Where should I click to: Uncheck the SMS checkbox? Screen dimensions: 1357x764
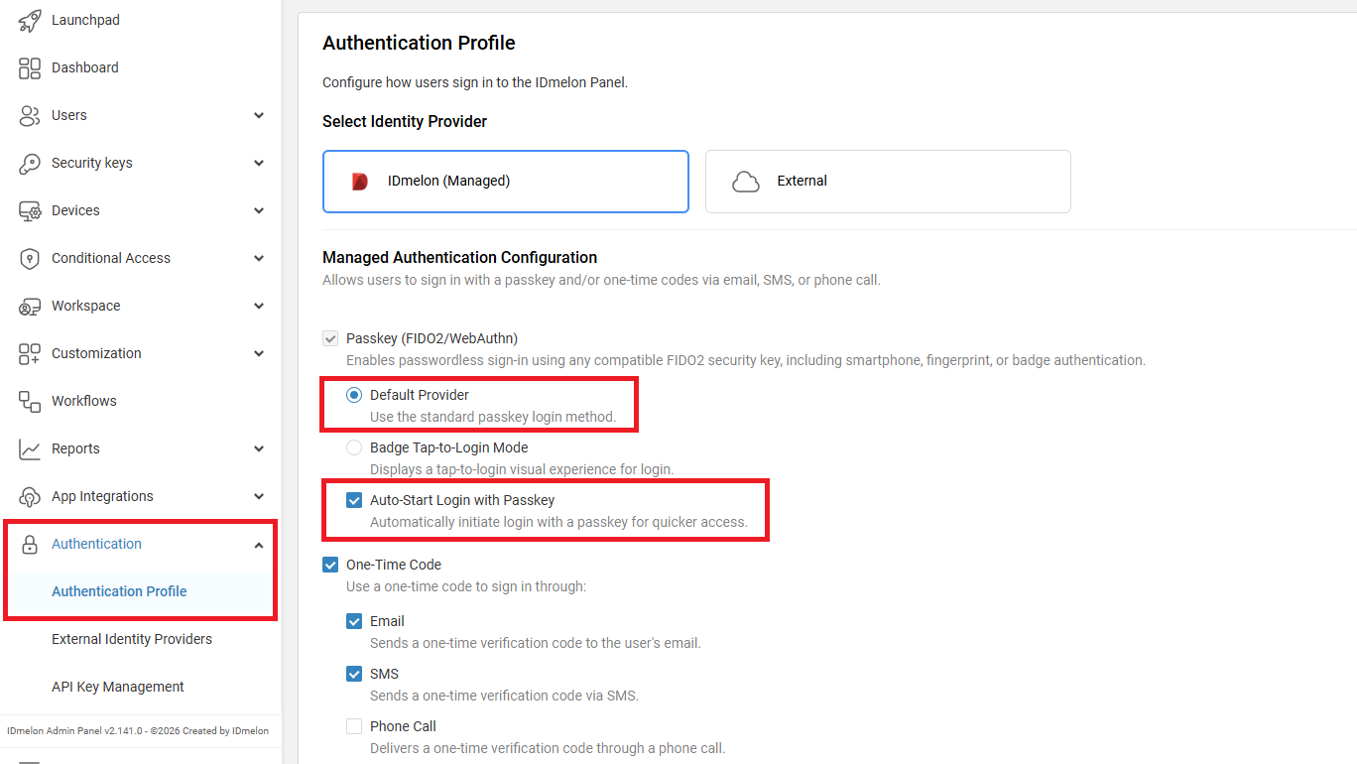point(354,674)
